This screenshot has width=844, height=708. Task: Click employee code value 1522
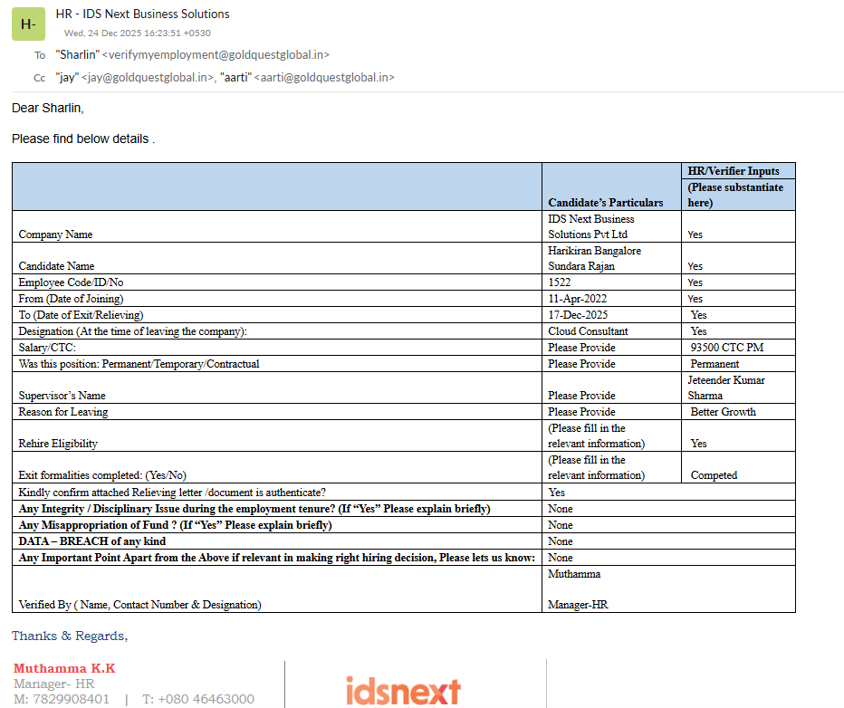(x=560, y=282)
